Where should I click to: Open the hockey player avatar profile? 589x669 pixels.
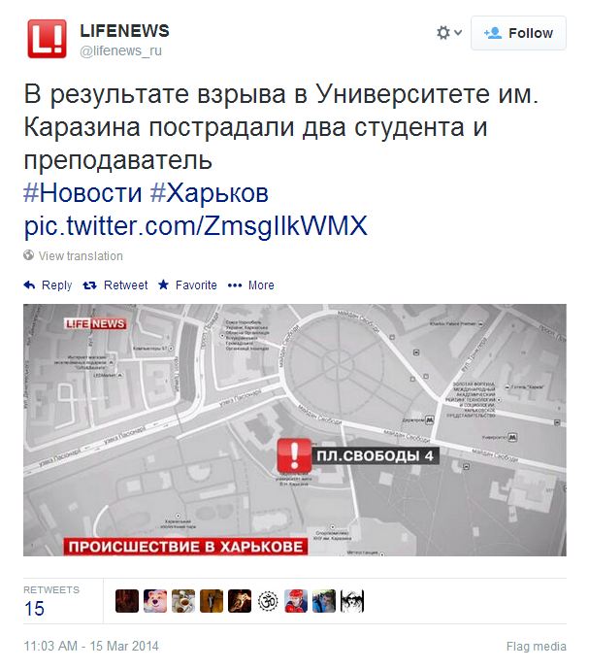pyautogui.click(x=296, y=601)
